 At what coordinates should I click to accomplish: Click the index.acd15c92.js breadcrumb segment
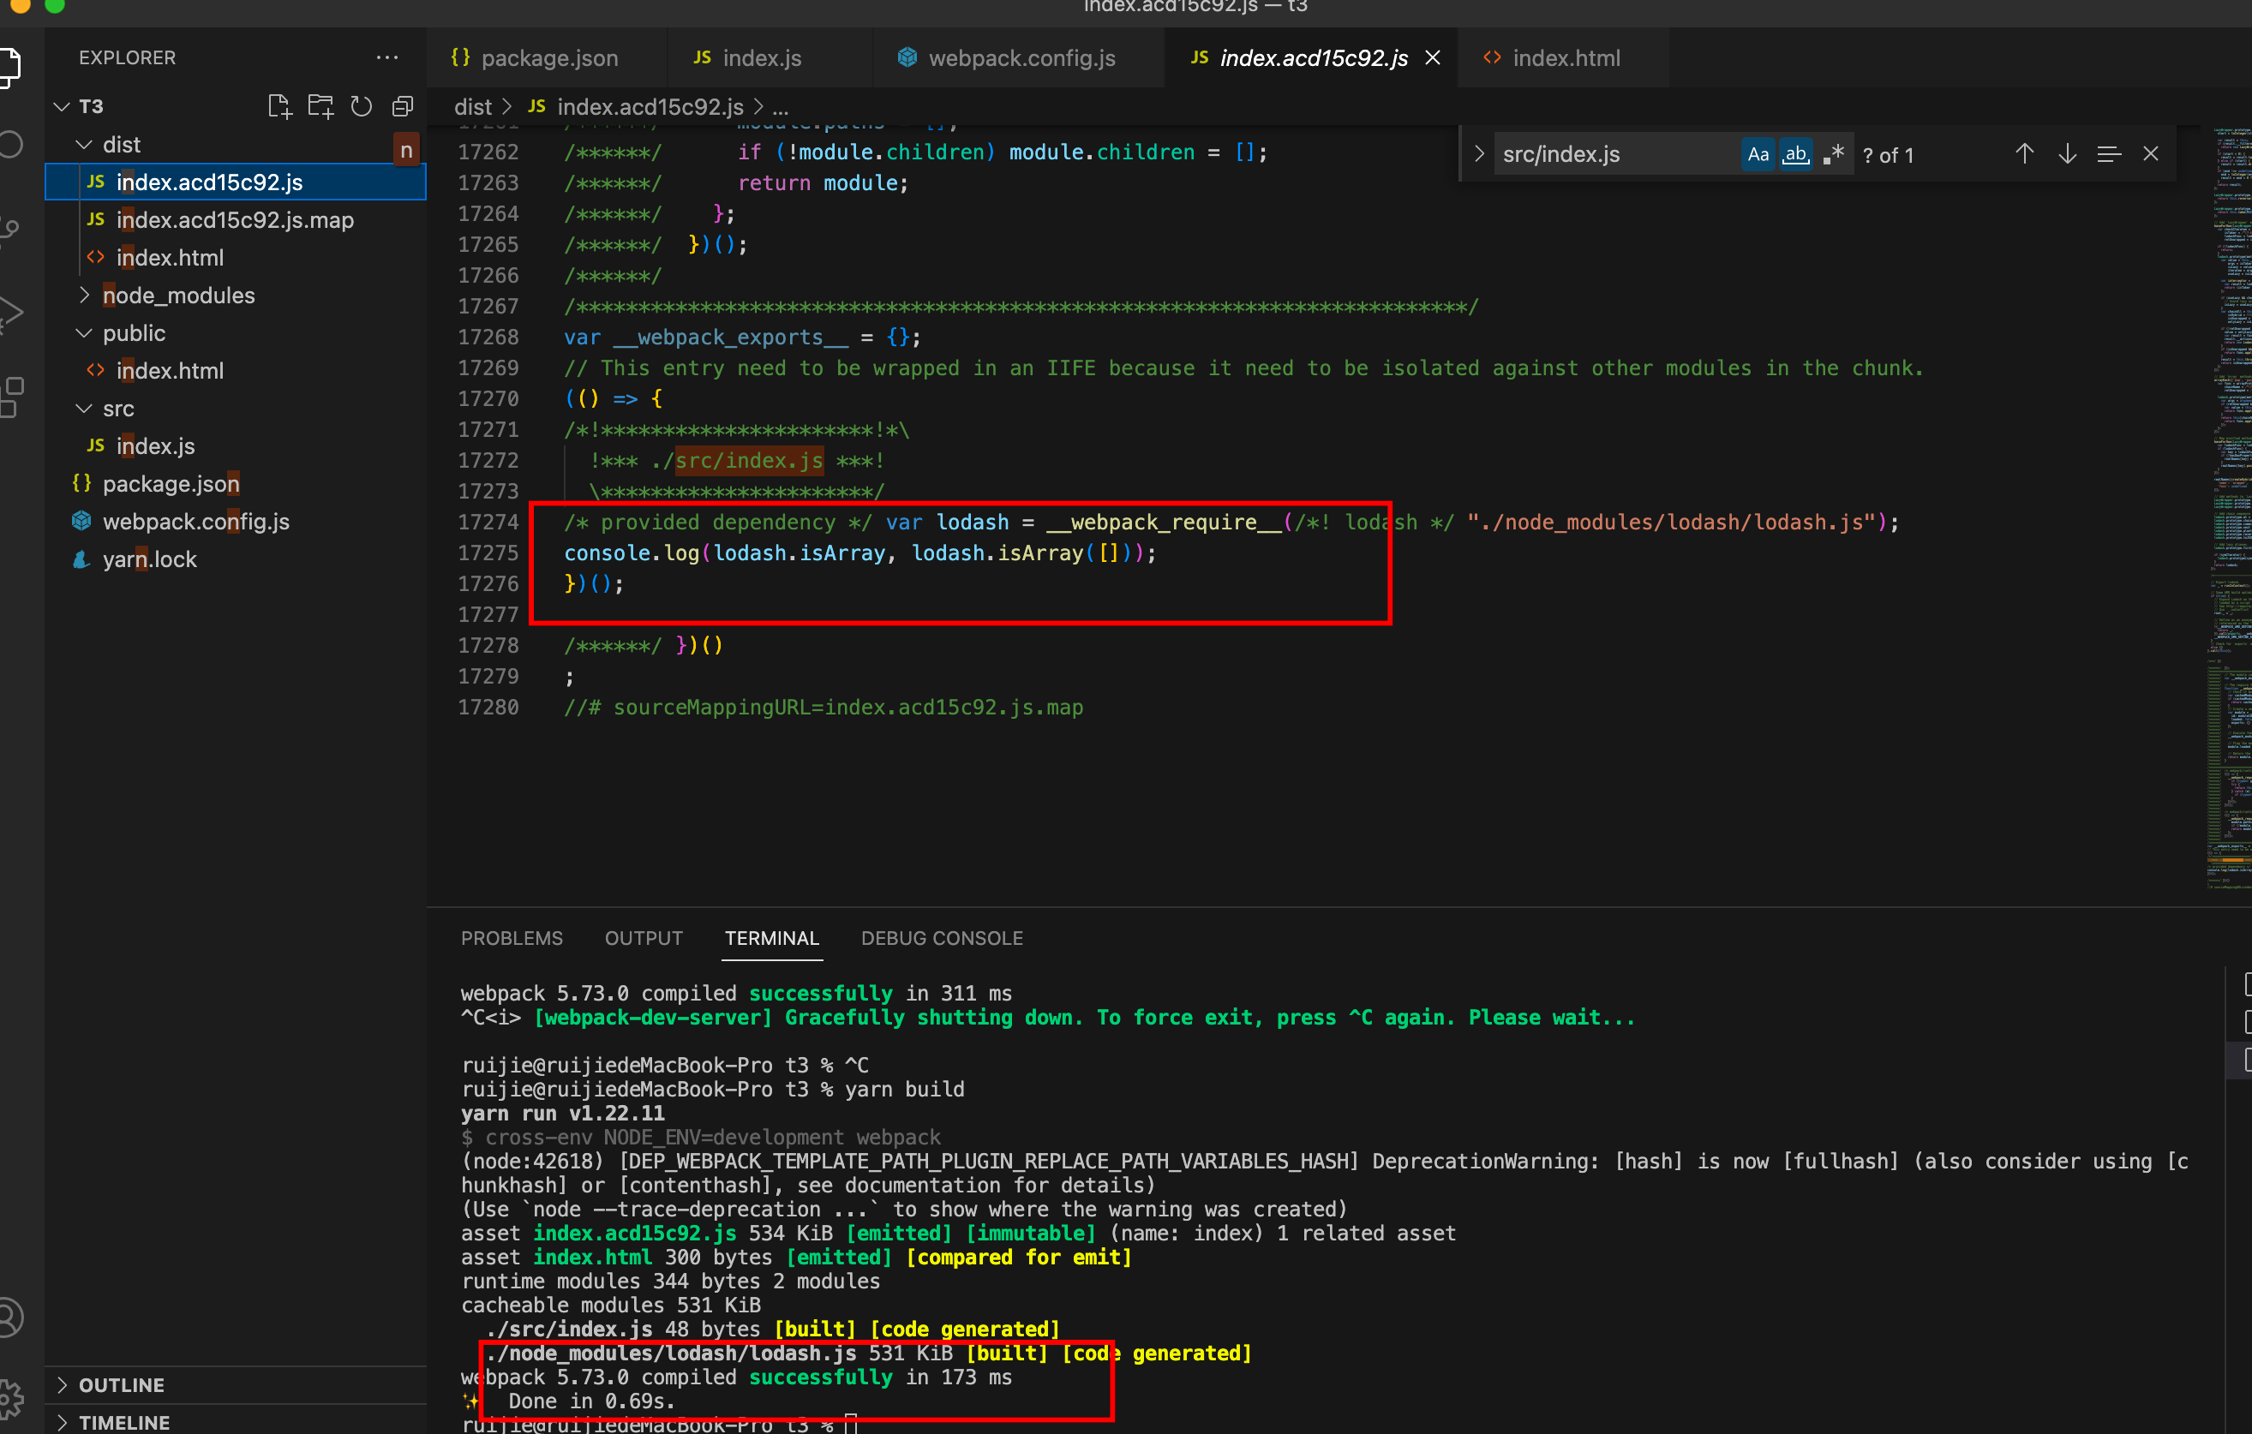[649, 107]
